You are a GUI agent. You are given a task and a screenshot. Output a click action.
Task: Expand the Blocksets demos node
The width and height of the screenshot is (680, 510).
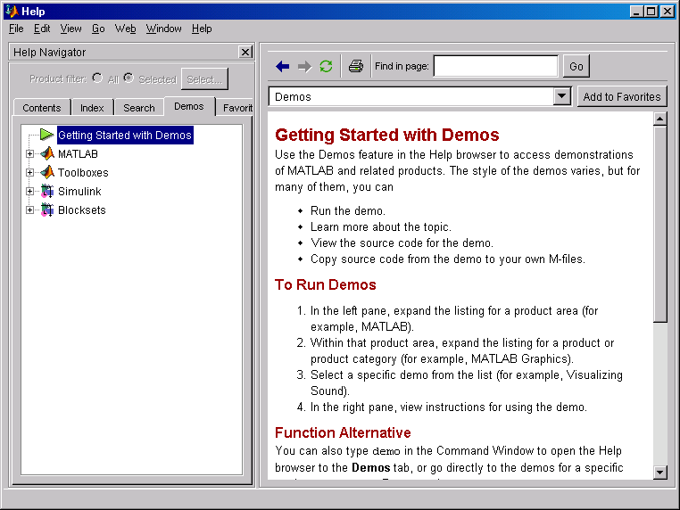pos(29,210)
